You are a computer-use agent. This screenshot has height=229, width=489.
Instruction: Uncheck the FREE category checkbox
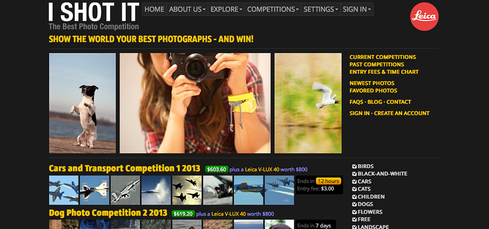[x=354, y=220]
